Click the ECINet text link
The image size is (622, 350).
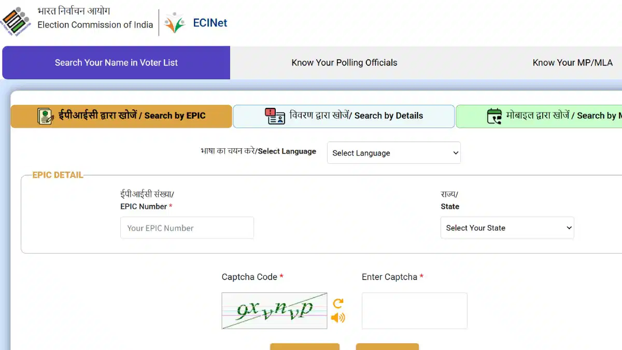[x=210, y=23]
